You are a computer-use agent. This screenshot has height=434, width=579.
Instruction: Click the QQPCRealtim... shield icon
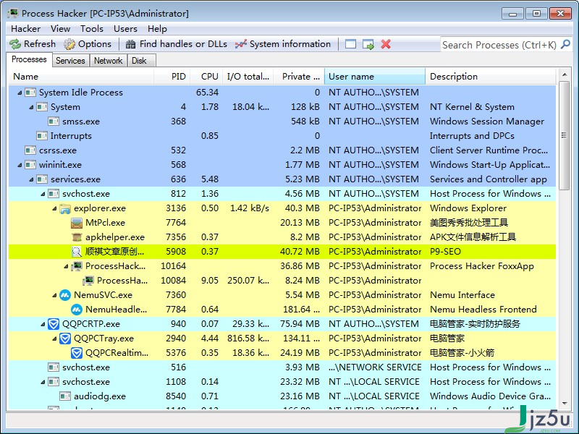[77, 353]
